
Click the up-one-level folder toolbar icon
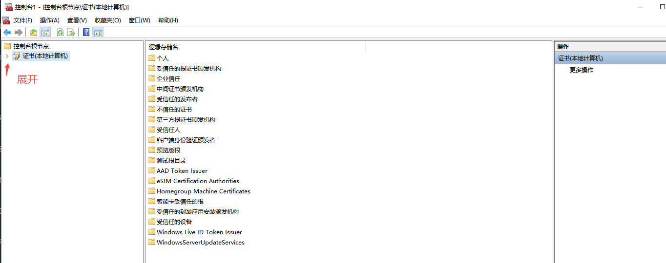coord(34,33)
